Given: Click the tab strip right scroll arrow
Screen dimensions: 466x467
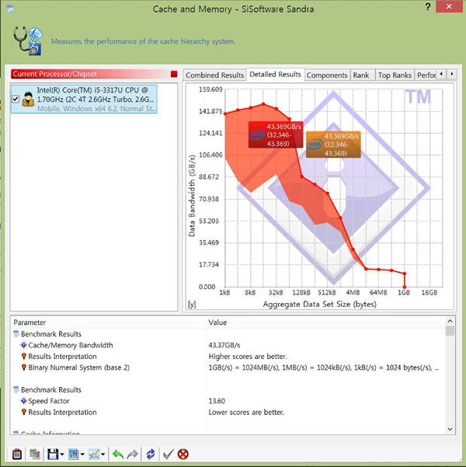Looking at the screenshot, I should [452, 74].
